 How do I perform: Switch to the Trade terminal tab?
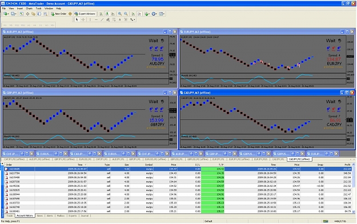click(x=10, y=215)
